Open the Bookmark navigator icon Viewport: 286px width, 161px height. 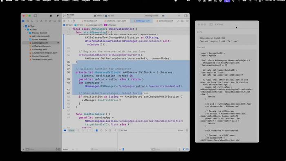coord(32,21)
